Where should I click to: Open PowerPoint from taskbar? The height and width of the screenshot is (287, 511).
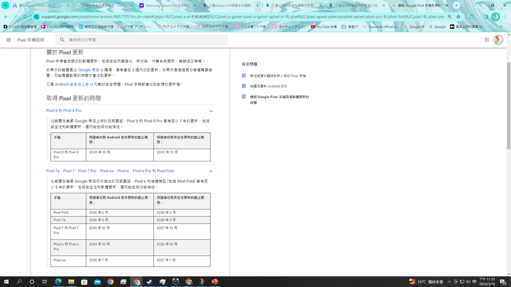(x=214, y=282)
